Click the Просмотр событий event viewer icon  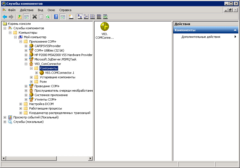pos(10,117)
